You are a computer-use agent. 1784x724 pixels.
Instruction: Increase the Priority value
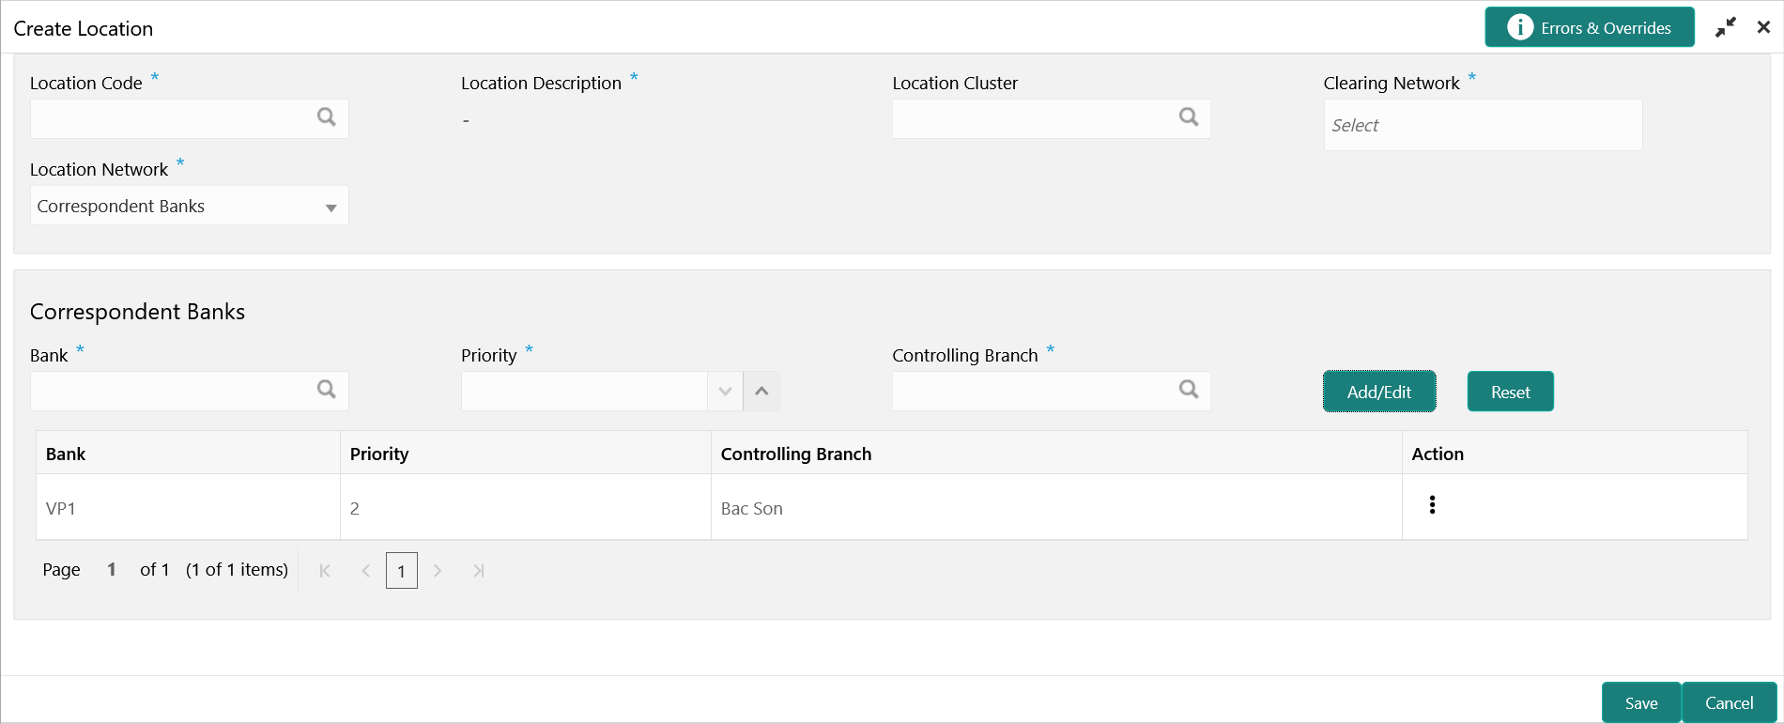coord(761,392)
